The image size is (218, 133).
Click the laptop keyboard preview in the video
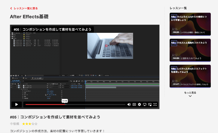coord(110,46)
